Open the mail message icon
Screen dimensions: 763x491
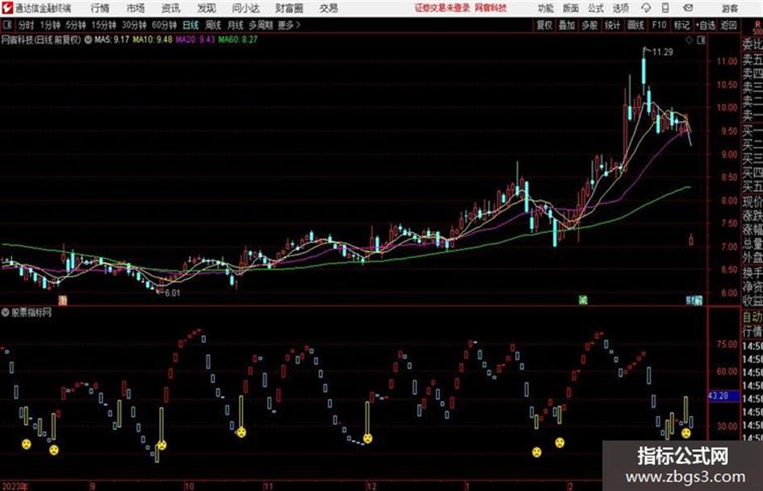(x=688, y=8)
